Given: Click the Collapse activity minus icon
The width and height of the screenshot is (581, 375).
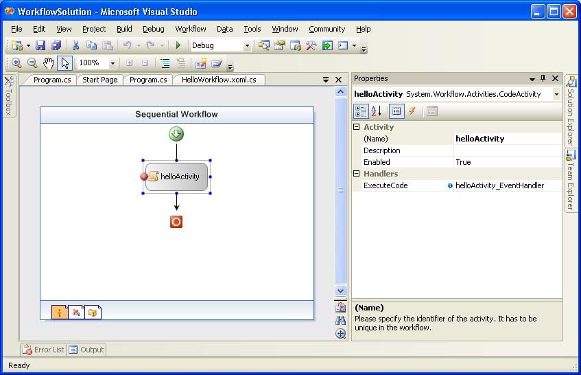Looking at the screenshot, I should [145, 63].
